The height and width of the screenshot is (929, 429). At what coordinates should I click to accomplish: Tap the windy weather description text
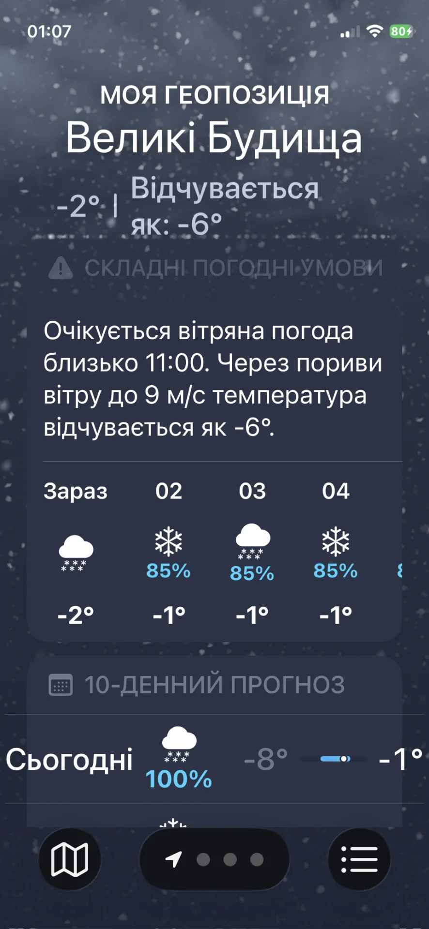213,379
